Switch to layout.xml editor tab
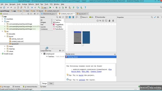Image resolution: width=162 pixels, height=91 pixels. tap(82, 14)
